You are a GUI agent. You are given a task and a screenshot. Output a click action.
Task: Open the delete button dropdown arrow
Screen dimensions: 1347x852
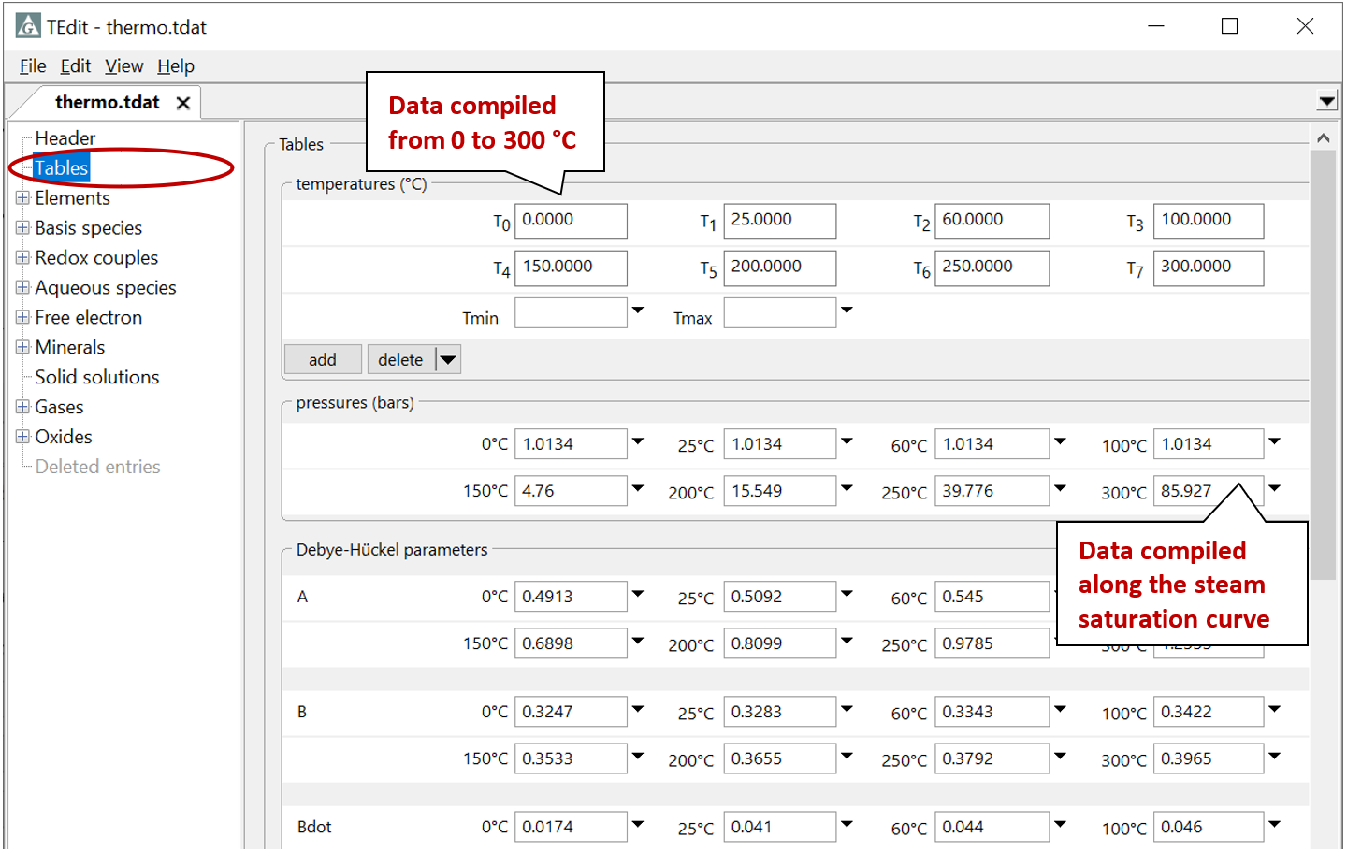point(448,359)
